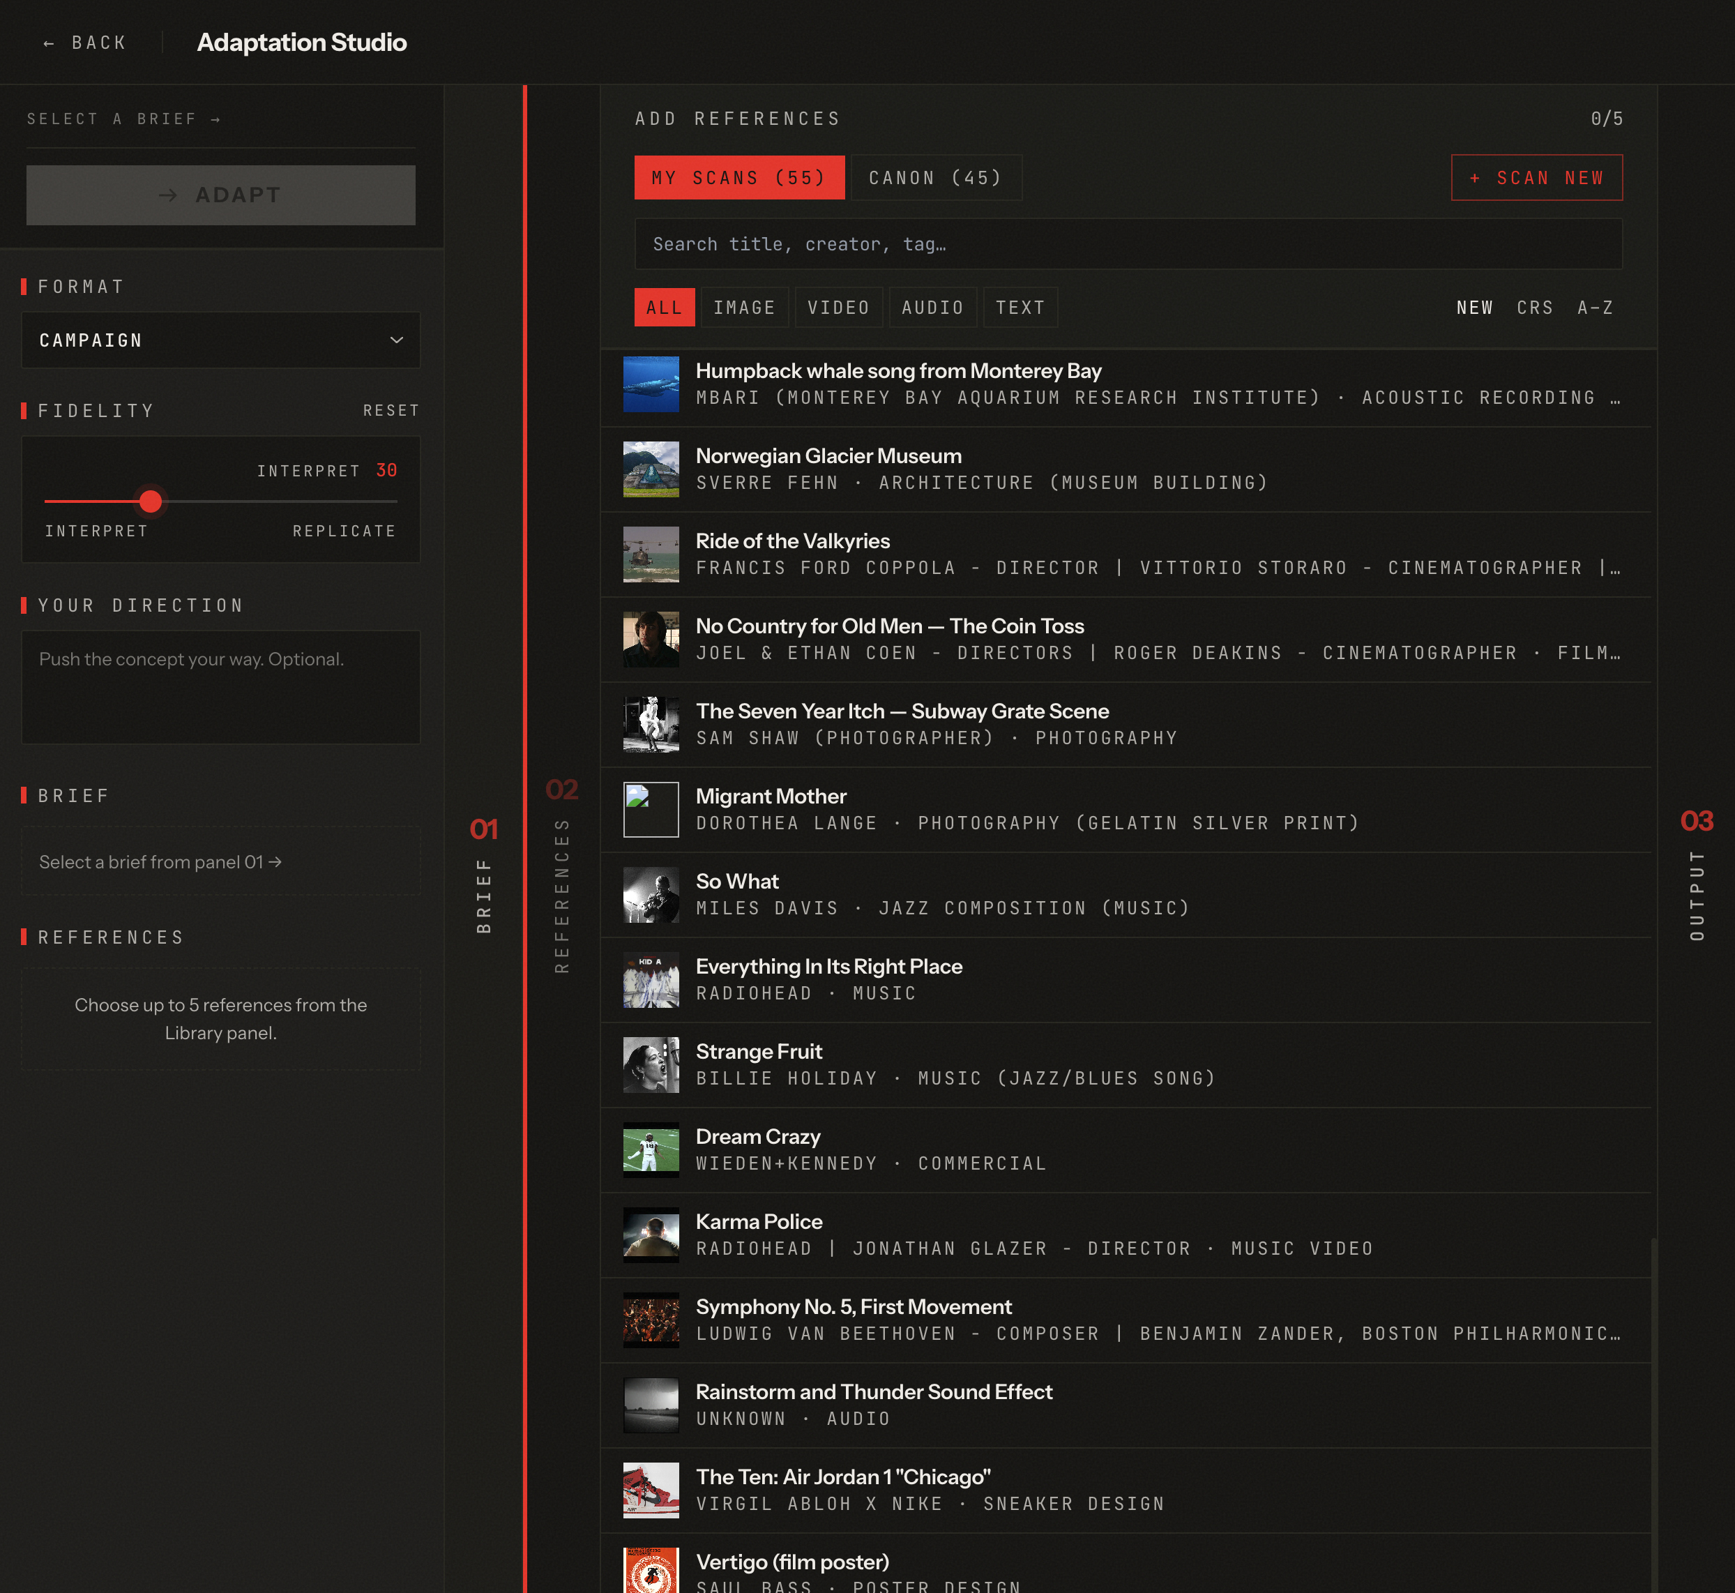Image resolution: width=1735 pixels, height=1593 pixels.
Task: Select the Air Jordan 1 Chicago thumbnail
Action: [x=651, y=1490]
